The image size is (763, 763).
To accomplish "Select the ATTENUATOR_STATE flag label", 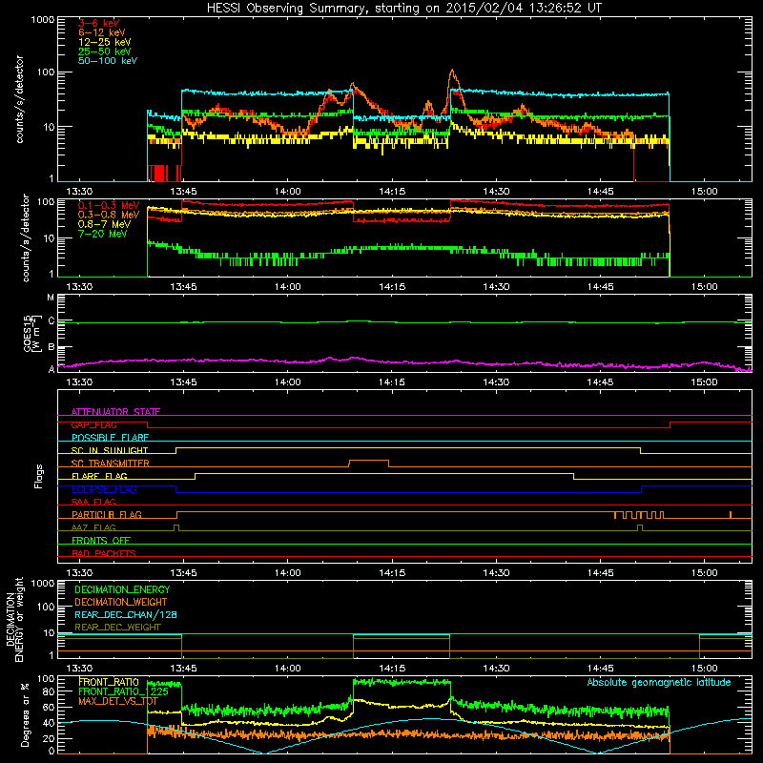I will point(115,412).
